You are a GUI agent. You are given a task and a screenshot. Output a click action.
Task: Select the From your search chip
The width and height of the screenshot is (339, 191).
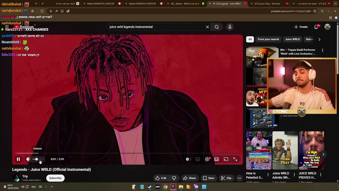268,39
